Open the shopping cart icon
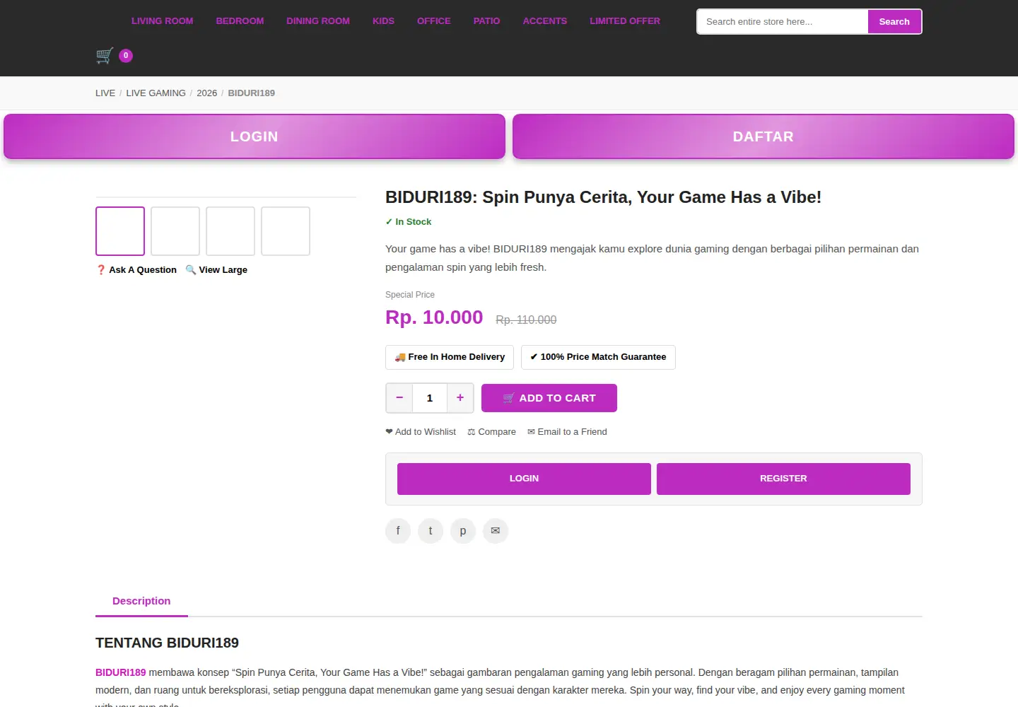The height and width of the screenshot is (707, 1018). pyautogui.click(x=105, y=56)
